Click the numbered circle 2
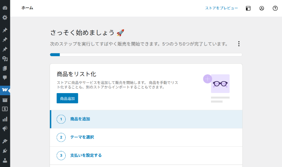Viewport: 282px width, 167px height. coord(61,137)
